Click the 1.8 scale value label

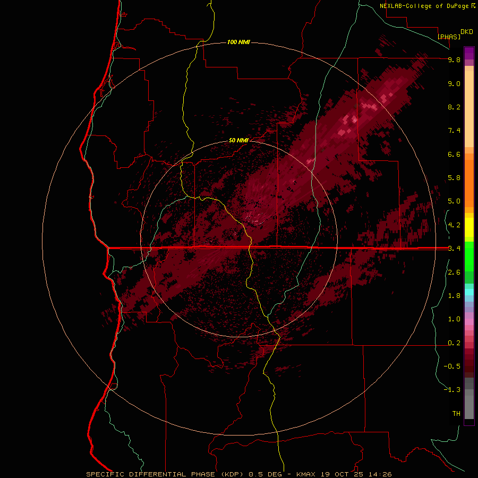tap(454, 296)
